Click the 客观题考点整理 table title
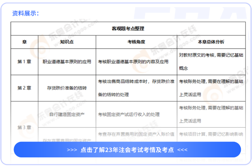 (x=128, y=29)
